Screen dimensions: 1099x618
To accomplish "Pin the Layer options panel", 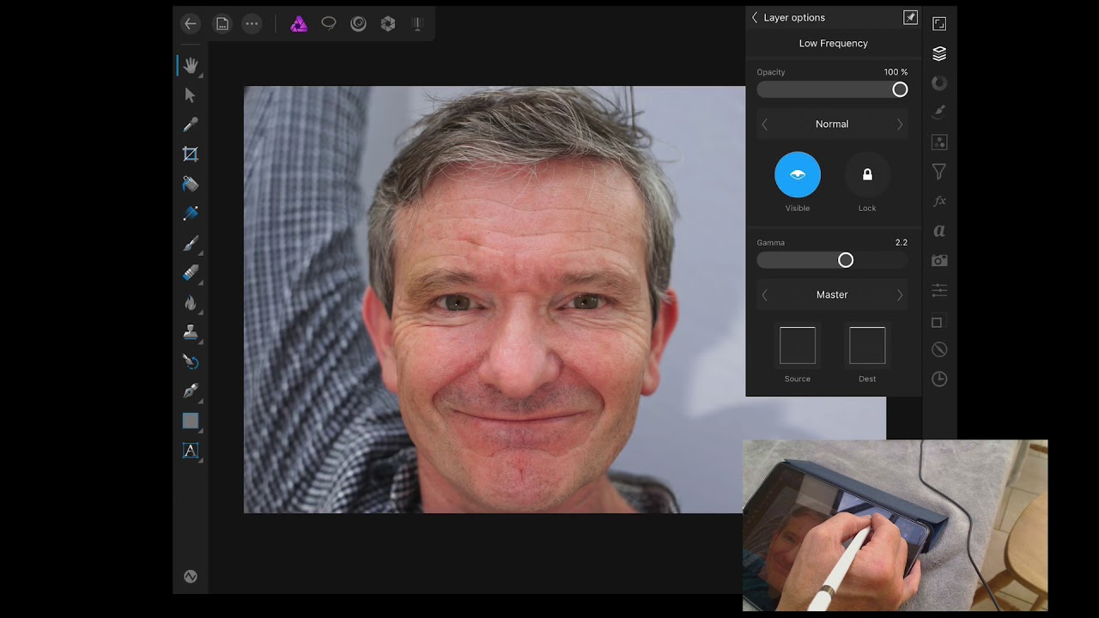I will (x=910, y=17).
